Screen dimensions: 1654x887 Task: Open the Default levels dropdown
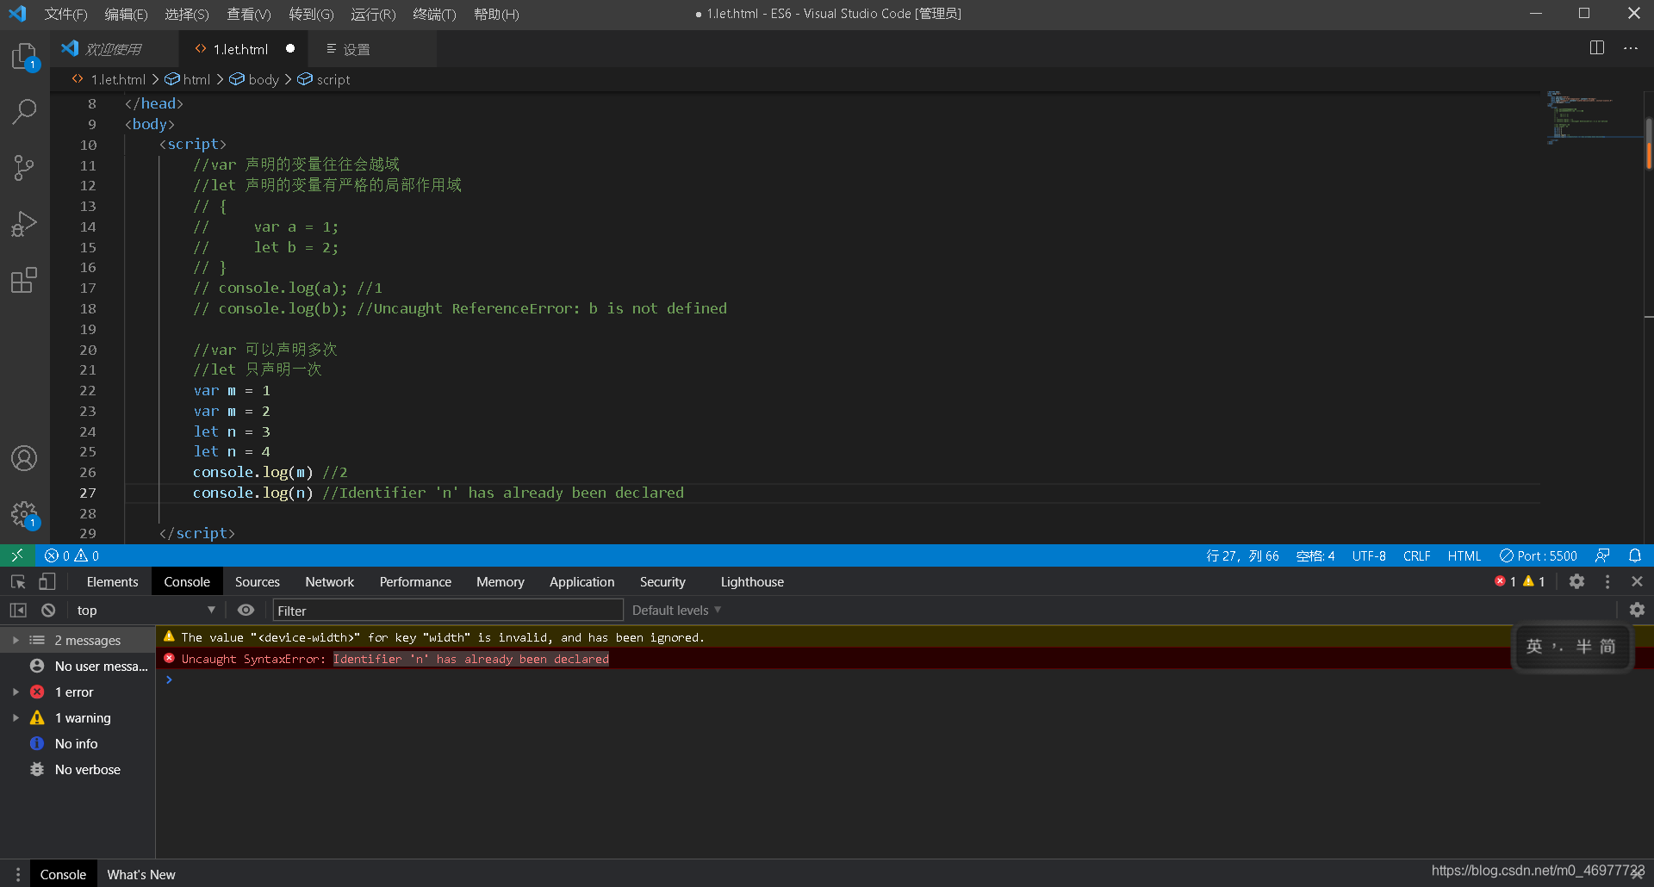coord(677,610)
